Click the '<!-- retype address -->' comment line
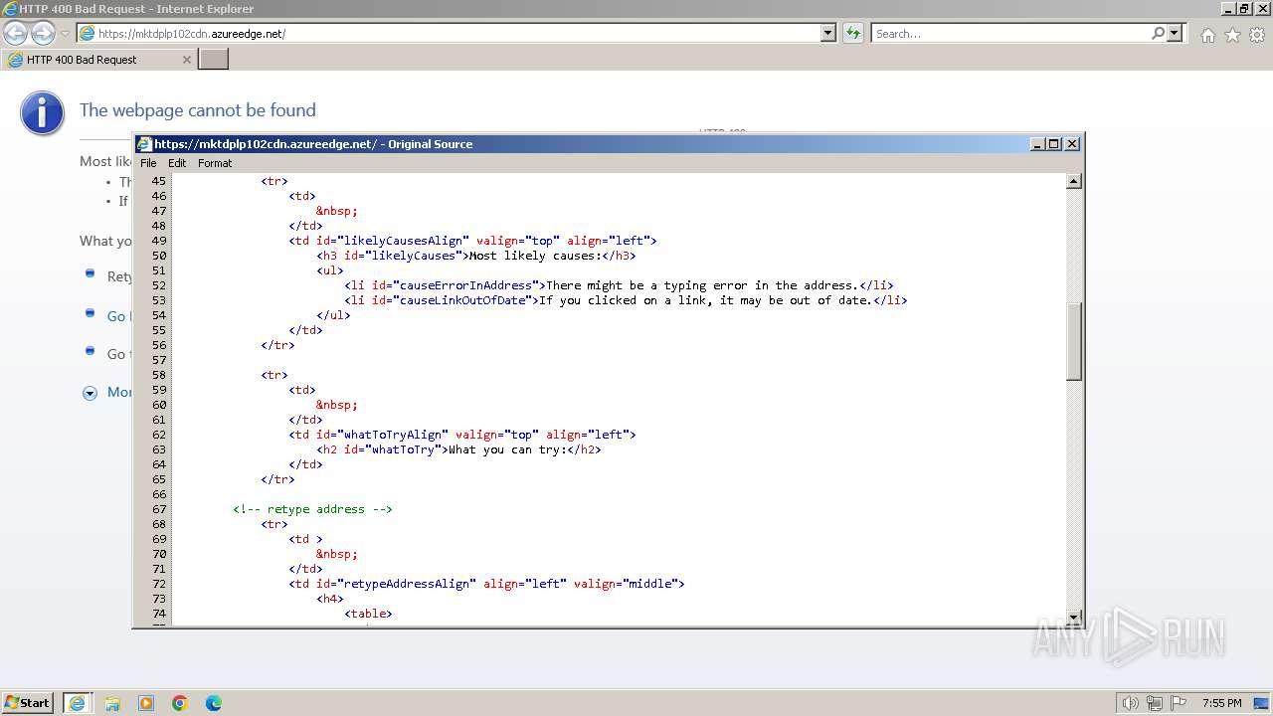 312,509
